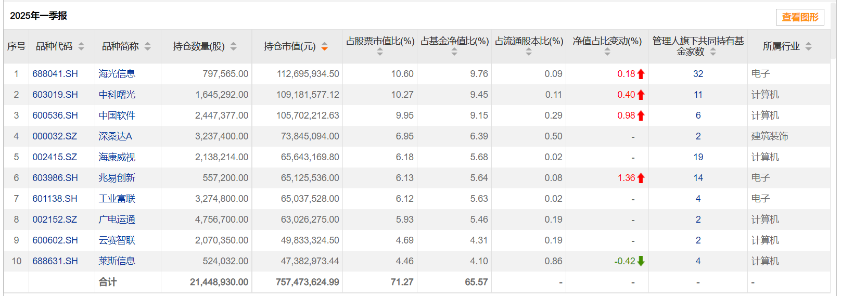The width and height of the screenshot is (841, 296).
Task: Sort by 所属行业 column arrows
Action: tap(808, 46)
